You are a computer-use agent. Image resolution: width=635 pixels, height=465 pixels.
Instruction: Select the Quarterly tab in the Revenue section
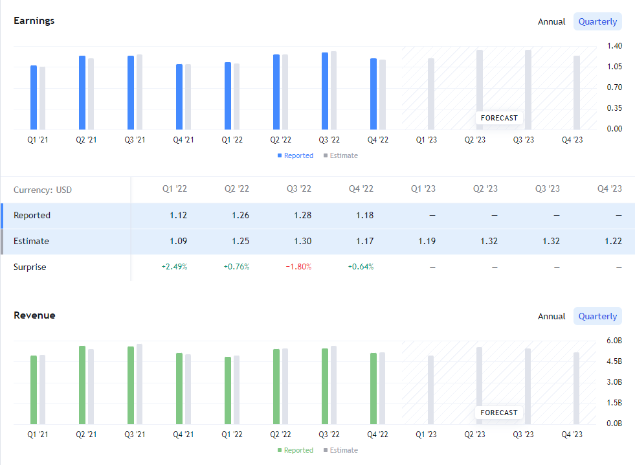(x=597, y=316)
